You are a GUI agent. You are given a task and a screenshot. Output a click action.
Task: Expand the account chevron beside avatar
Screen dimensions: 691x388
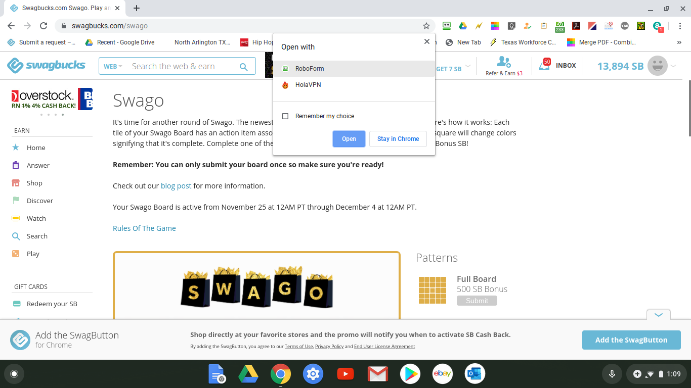[673, 66]
